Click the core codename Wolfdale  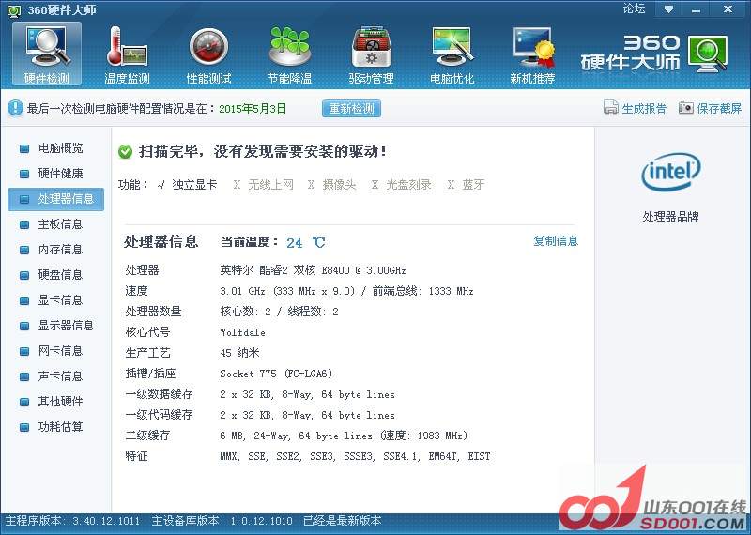pyautogui.click(x=243, y=332)
